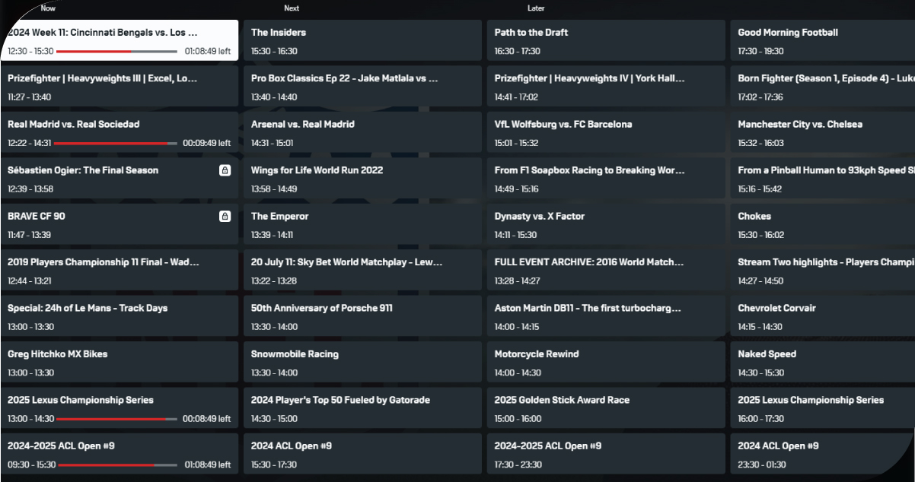The height and width of the screenshot is (482, 915).
Task: Open Path to the Draft
Action: [605, 40]
